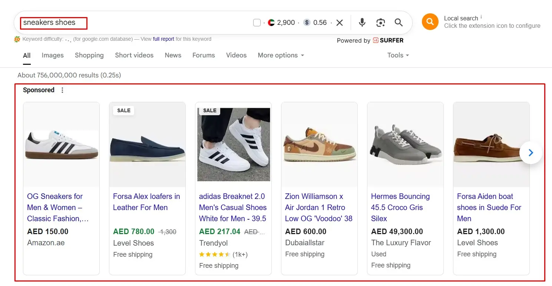Image resolution: width=552 pixels, height=286 pixels.
Task: Click the struck-through 1,300 original price
Action: [x=167, y=232]
